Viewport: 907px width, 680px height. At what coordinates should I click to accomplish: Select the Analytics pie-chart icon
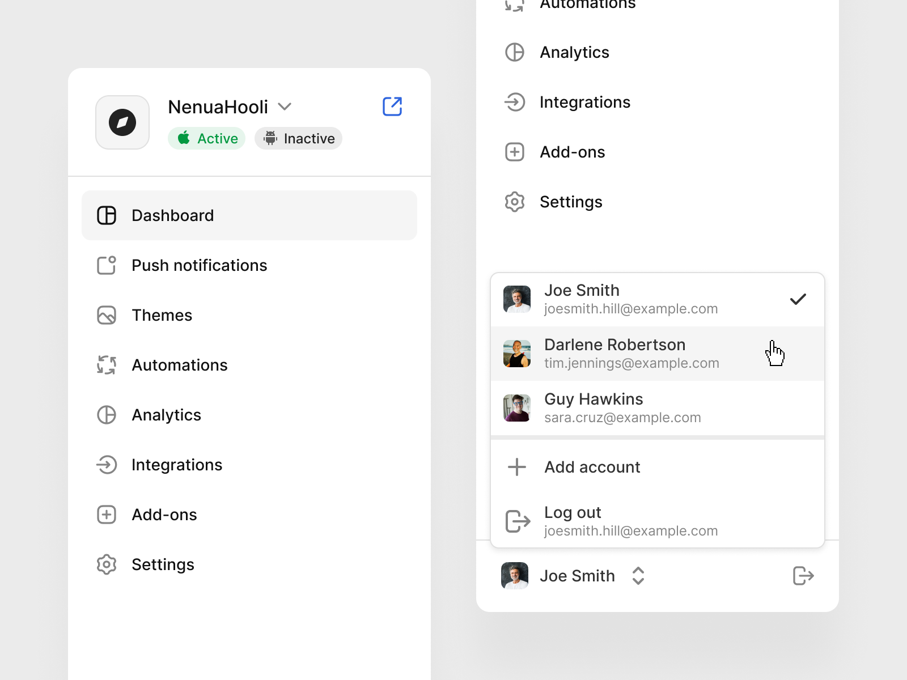tap(107, 415)
